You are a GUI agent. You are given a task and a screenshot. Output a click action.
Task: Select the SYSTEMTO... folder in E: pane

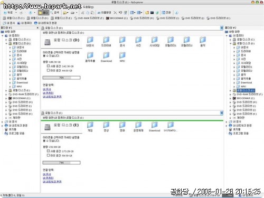(x=171, y=127)
